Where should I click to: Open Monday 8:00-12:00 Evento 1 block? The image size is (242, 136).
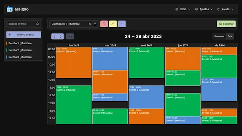pos(74,63)
